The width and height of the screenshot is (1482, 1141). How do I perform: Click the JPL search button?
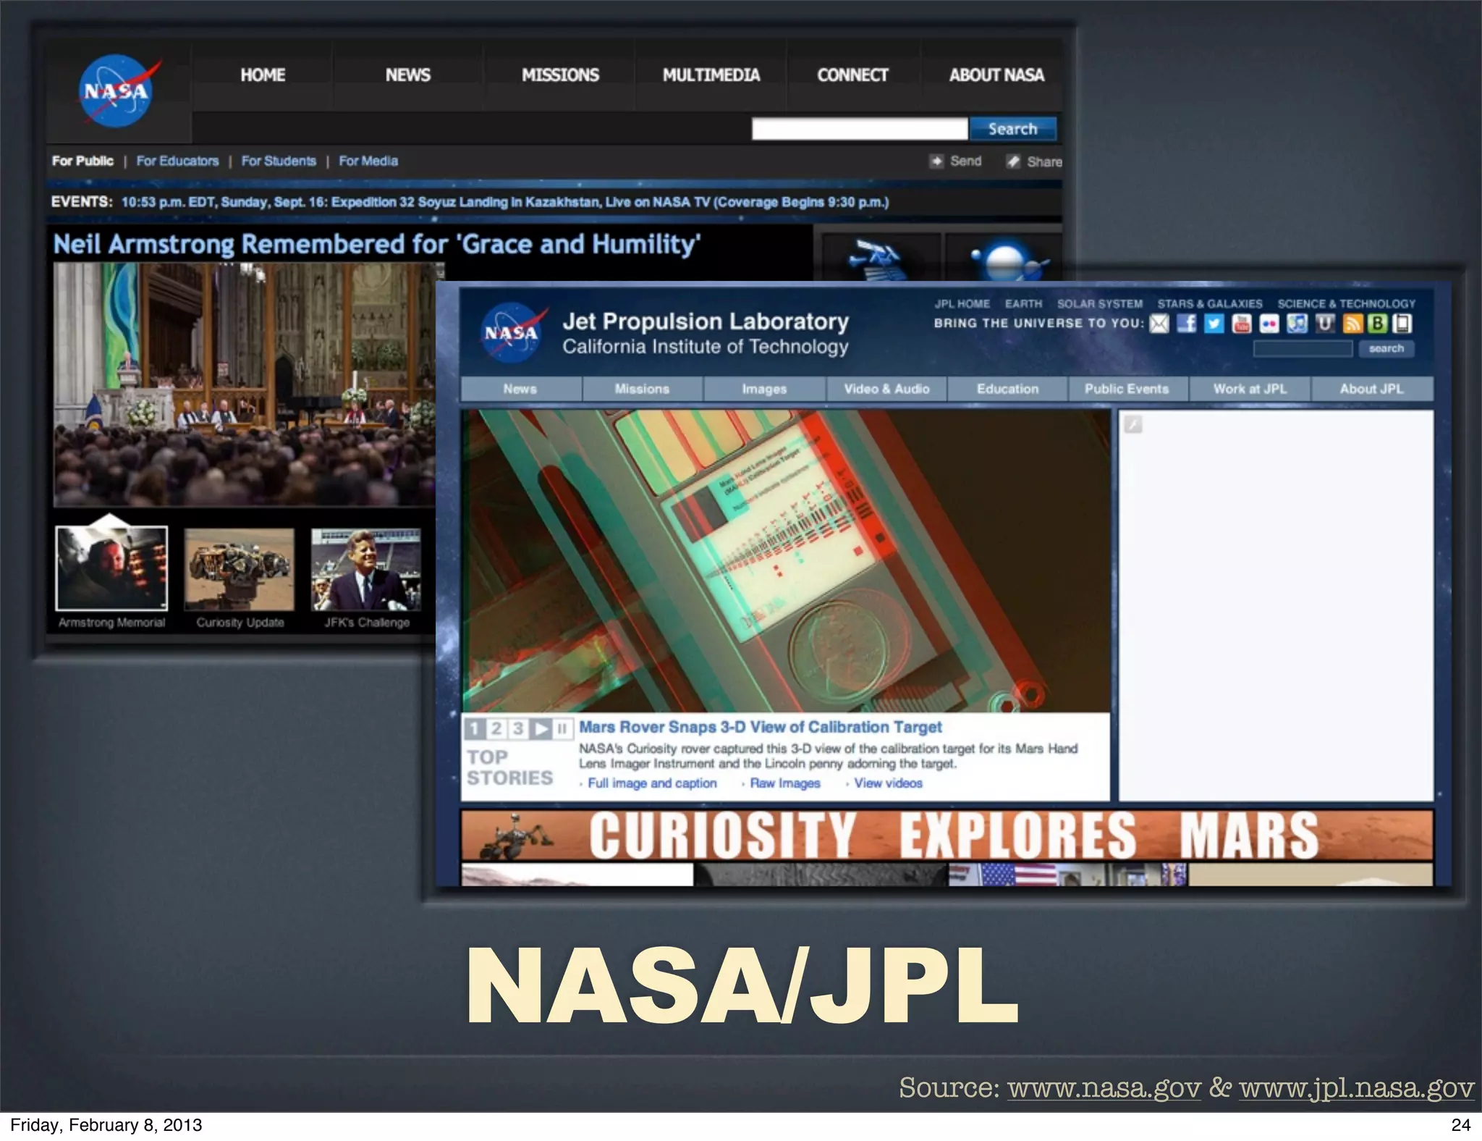click(1386, 349)
